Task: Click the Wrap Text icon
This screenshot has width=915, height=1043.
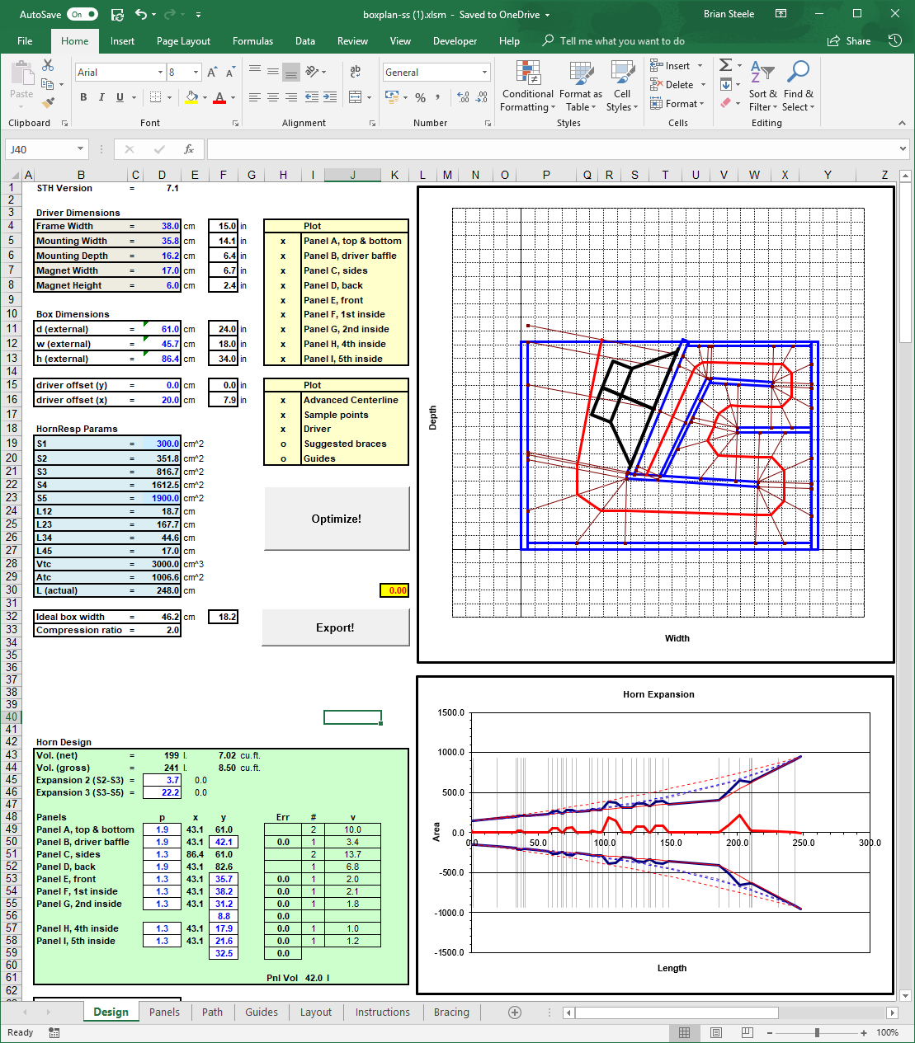Action: coord(356,72)
